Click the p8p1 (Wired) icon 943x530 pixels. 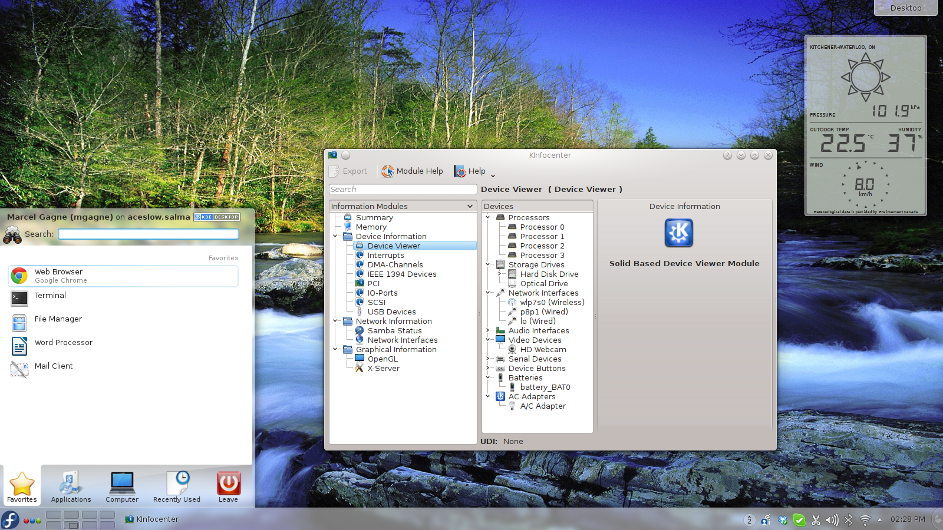click(512, 312)
